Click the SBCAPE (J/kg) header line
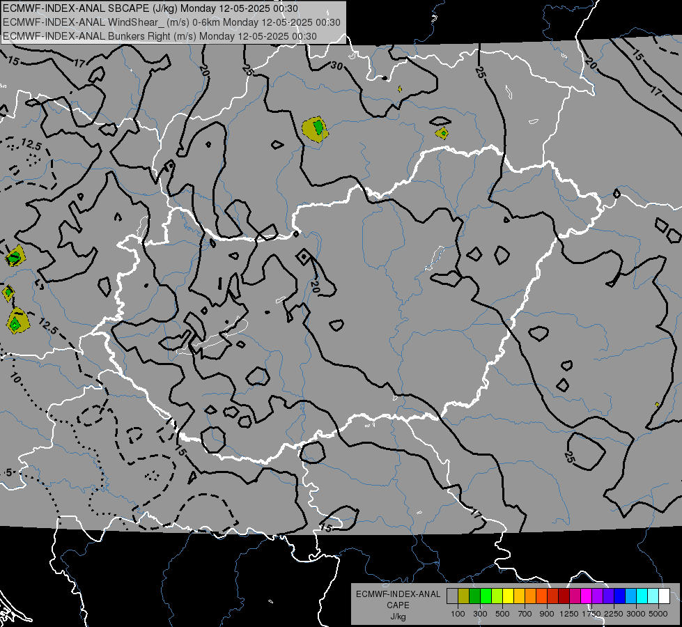This screenshot has height=627, width=682. click(x=150, y=8)
